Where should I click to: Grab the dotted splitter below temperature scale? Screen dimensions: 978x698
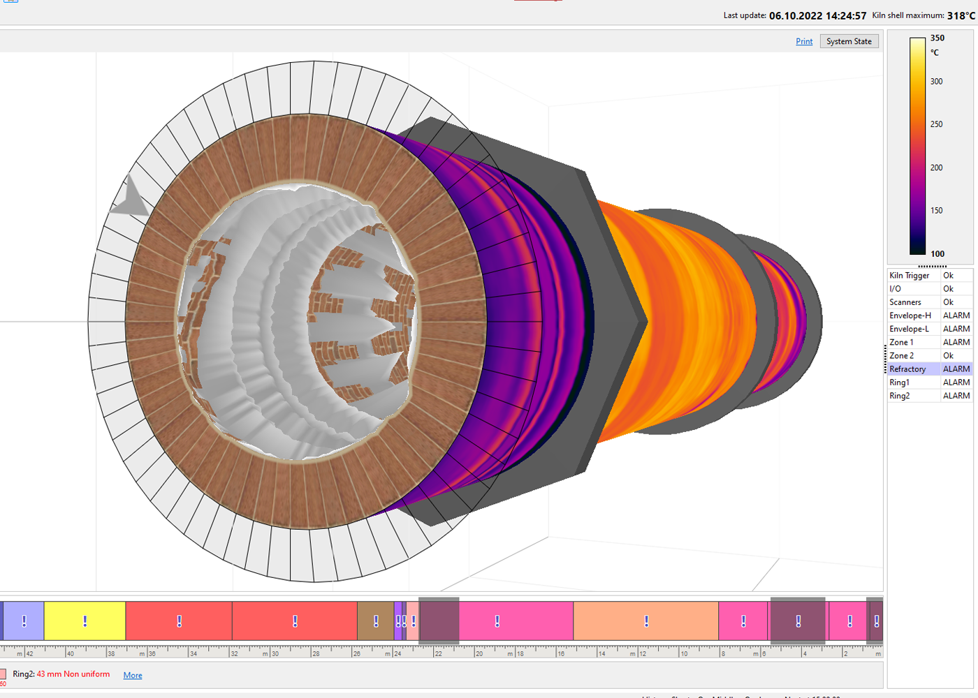[932, 266]
